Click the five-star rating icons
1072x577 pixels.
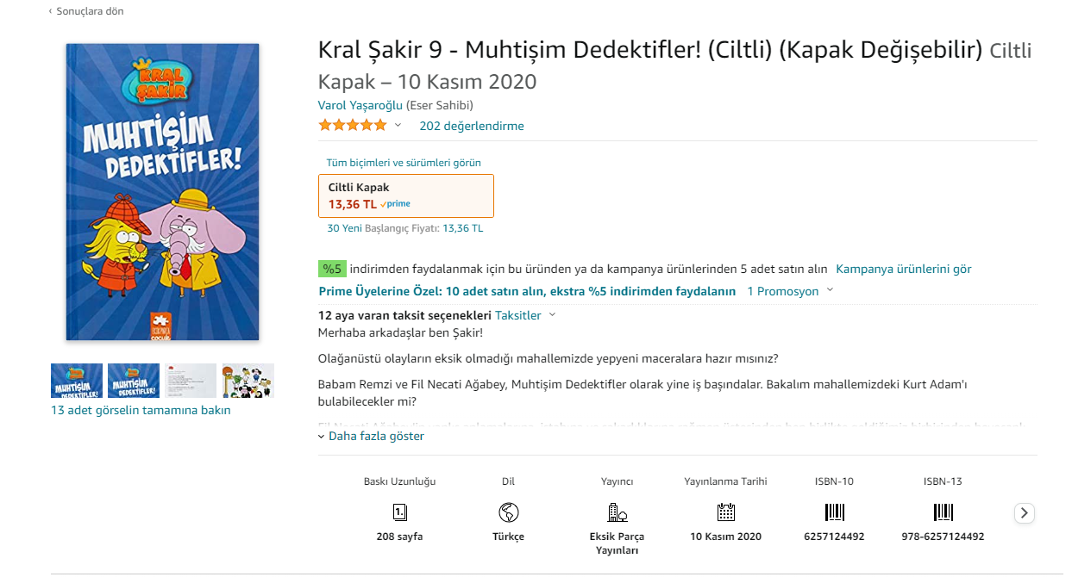coord(353,126)
